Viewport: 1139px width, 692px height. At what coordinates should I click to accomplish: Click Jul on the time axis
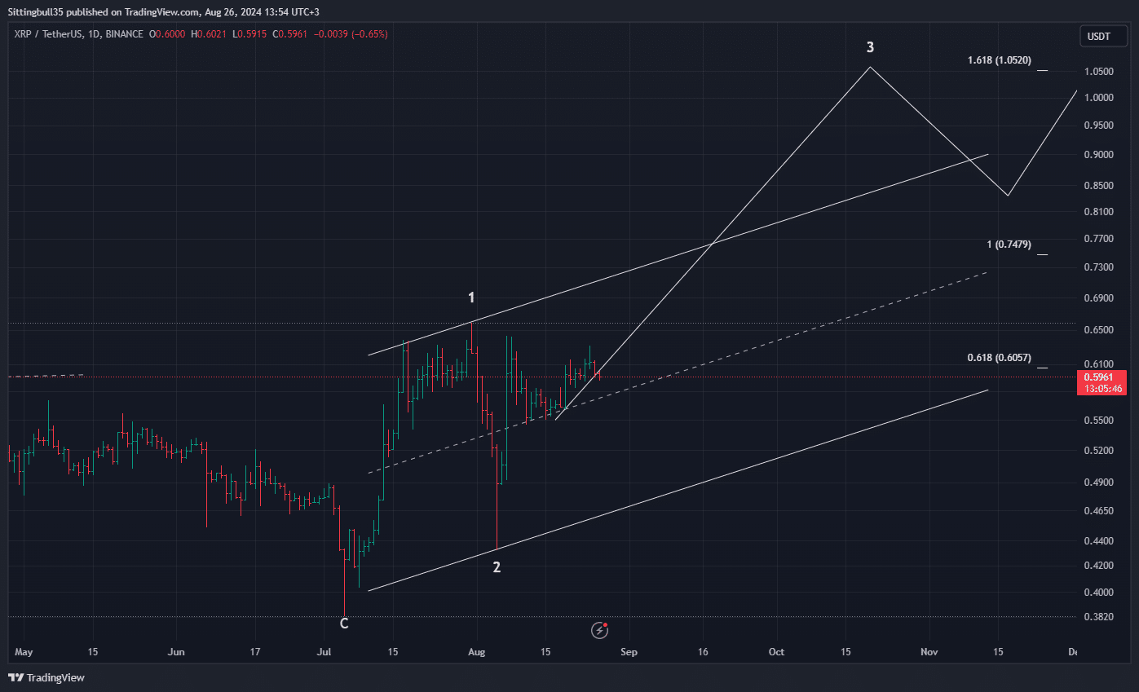tap(324, 652)
